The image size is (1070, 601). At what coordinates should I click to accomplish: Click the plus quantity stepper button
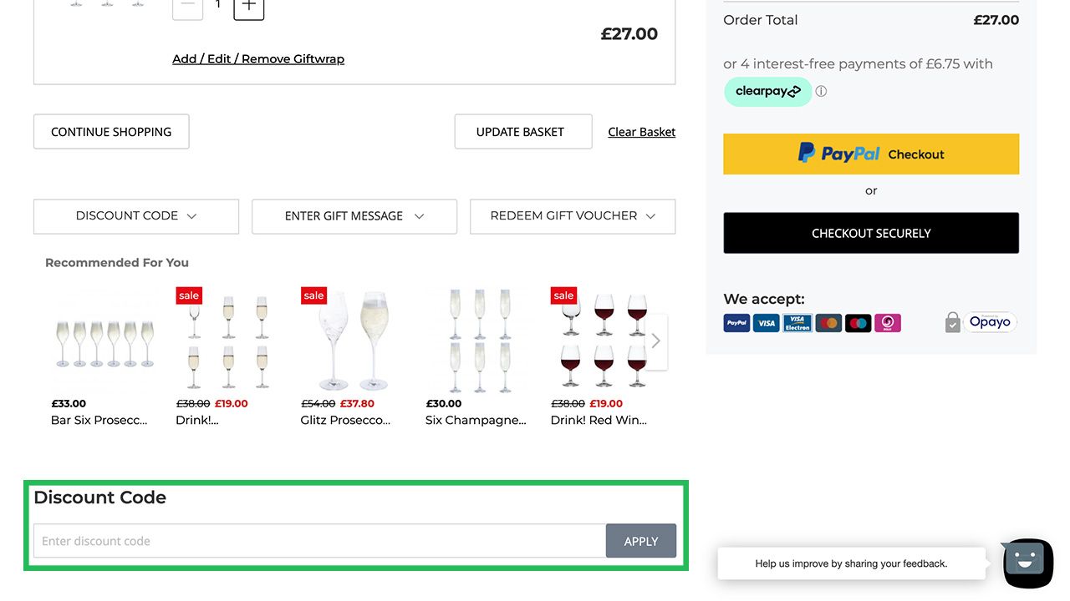click(x=249, y=6)
